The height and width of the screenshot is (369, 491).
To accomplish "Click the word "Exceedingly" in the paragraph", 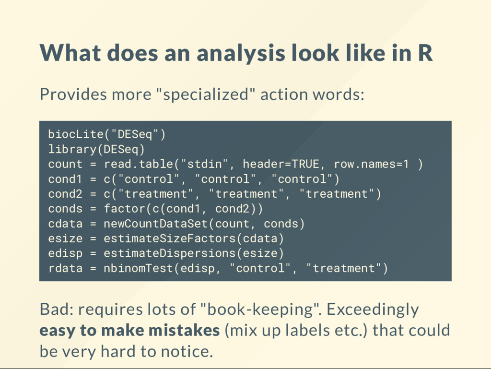I will [373, 309].
